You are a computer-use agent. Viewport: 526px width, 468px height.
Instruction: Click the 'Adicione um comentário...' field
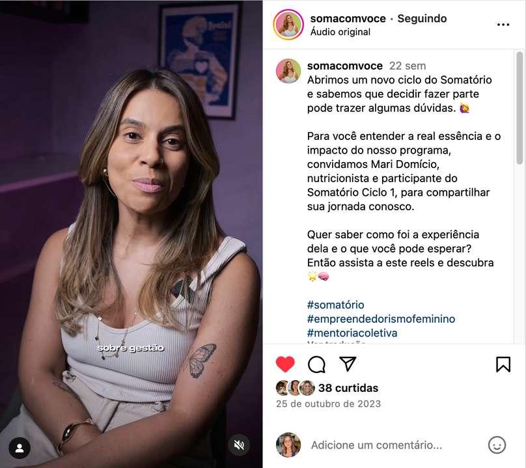[x=376, y=445]
